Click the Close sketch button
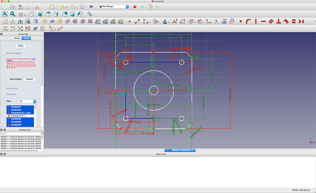The width and height of the screenshot is (316, 193). pos(21,46)
